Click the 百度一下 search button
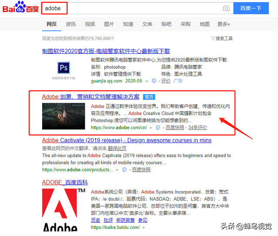Image resolution: width=278 pixels, height=236 pixels. pyautogui.click(x=251, y=8)
